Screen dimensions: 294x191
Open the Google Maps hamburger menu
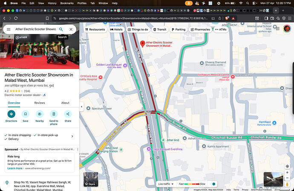point(9,29)
